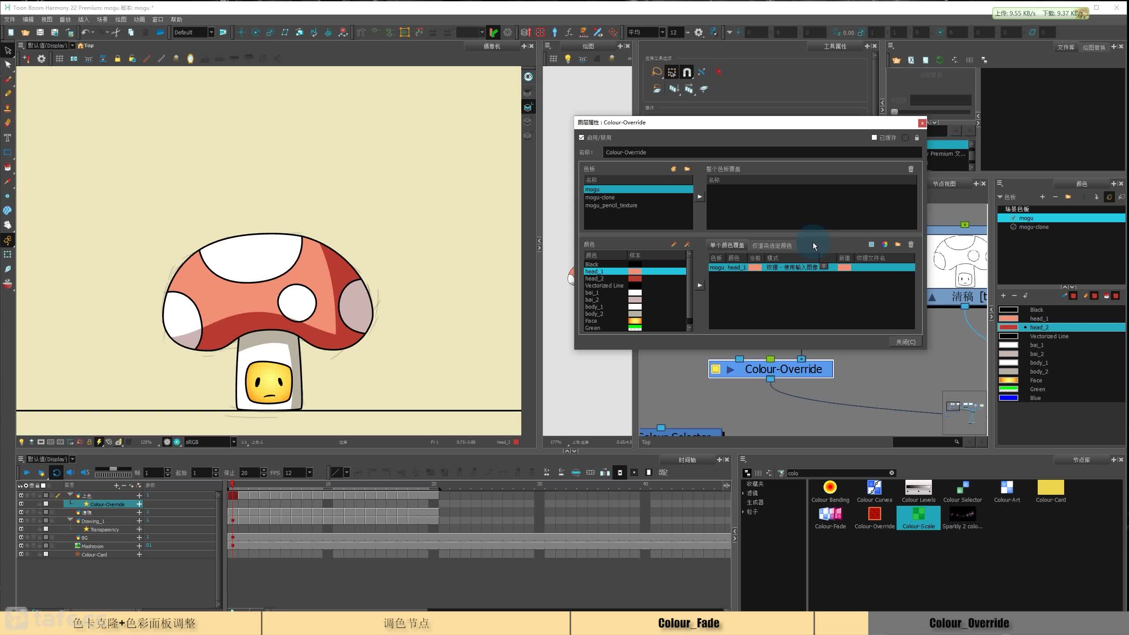Open the 文件 menu
Screen dimensions: 1129x635
point(10,19)
